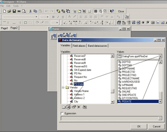The image size is (167, 132).
Task: Select DEPTID field in Values list
Action: 126,62
